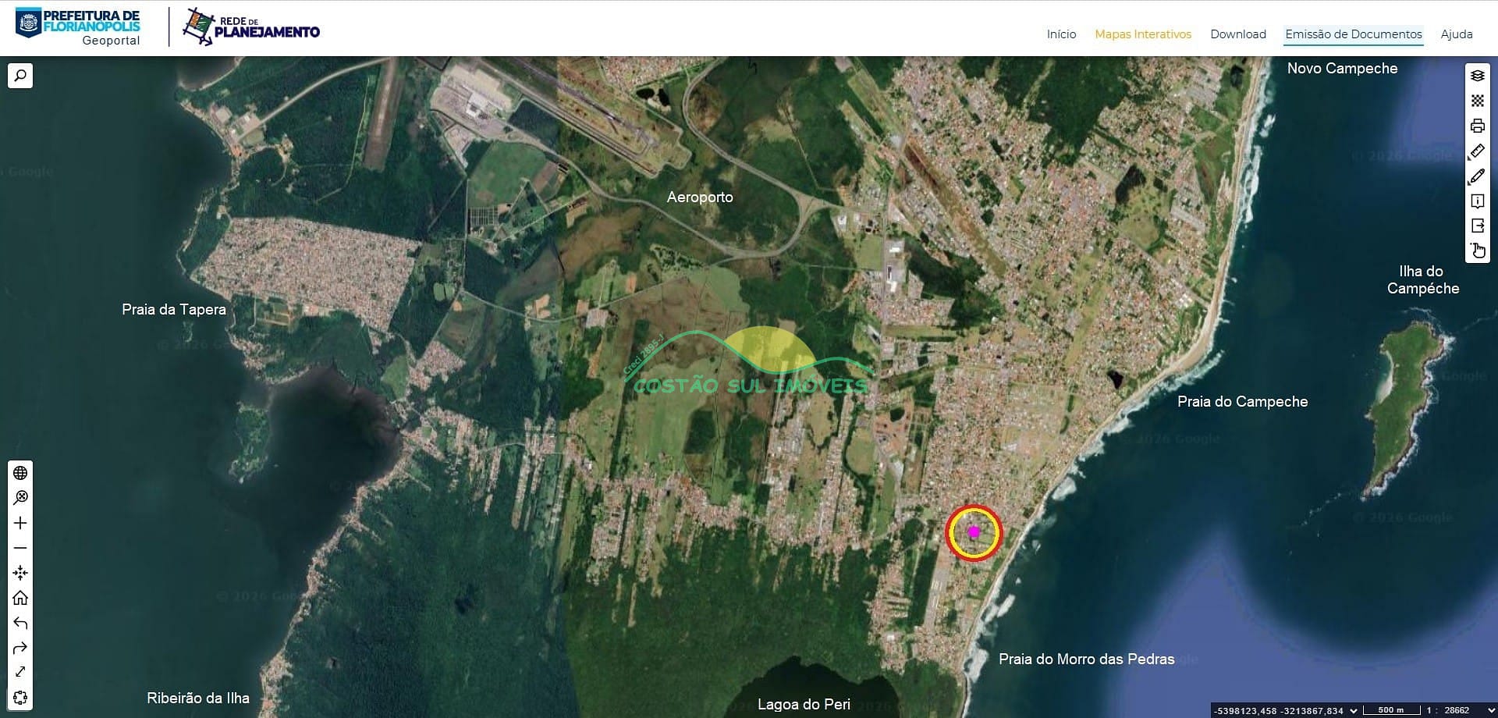Toggle the checkerboard basemap icon
The image size is (1498, 718).
click(x=1477, y=101)
